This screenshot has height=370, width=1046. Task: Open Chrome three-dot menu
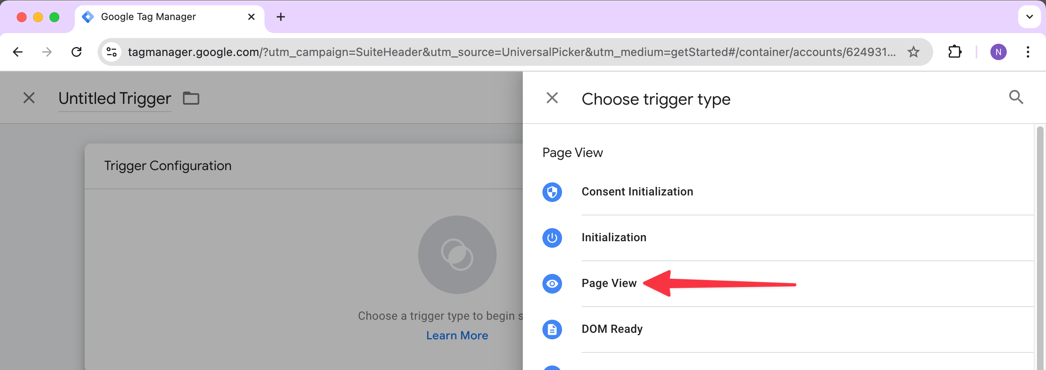point(1028,52)
